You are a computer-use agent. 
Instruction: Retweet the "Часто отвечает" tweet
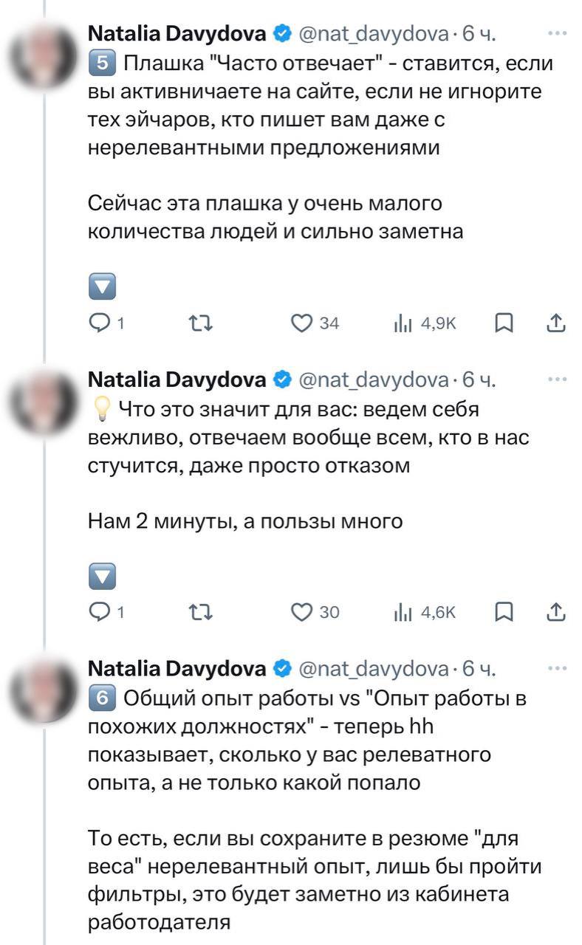click(x=201, y=323)
